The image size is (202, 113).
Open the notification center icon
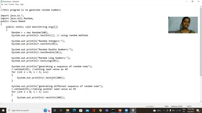198,110
